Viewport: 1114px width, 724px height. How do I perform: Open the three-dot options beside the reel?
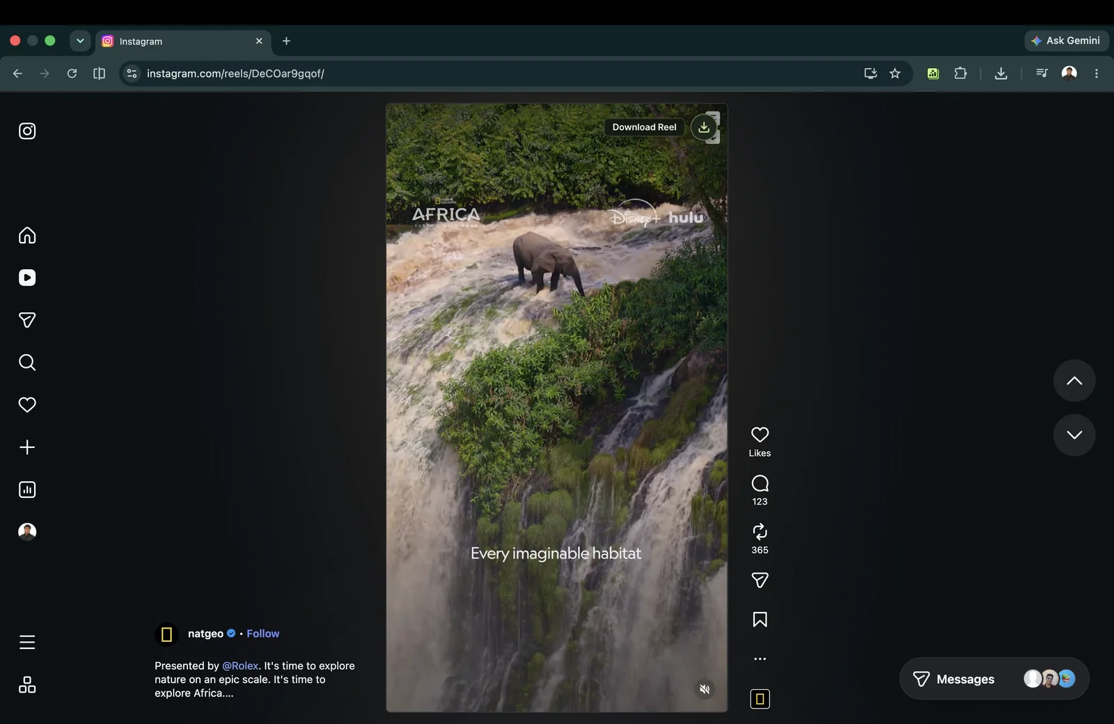(760, 659)
